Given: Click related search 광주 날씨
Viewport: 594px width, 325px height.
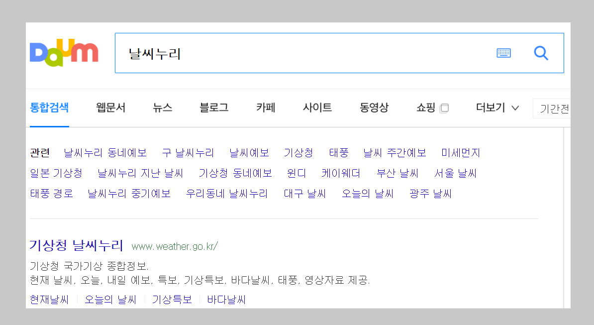Looking at the screenshot, I should click(430, 194).
